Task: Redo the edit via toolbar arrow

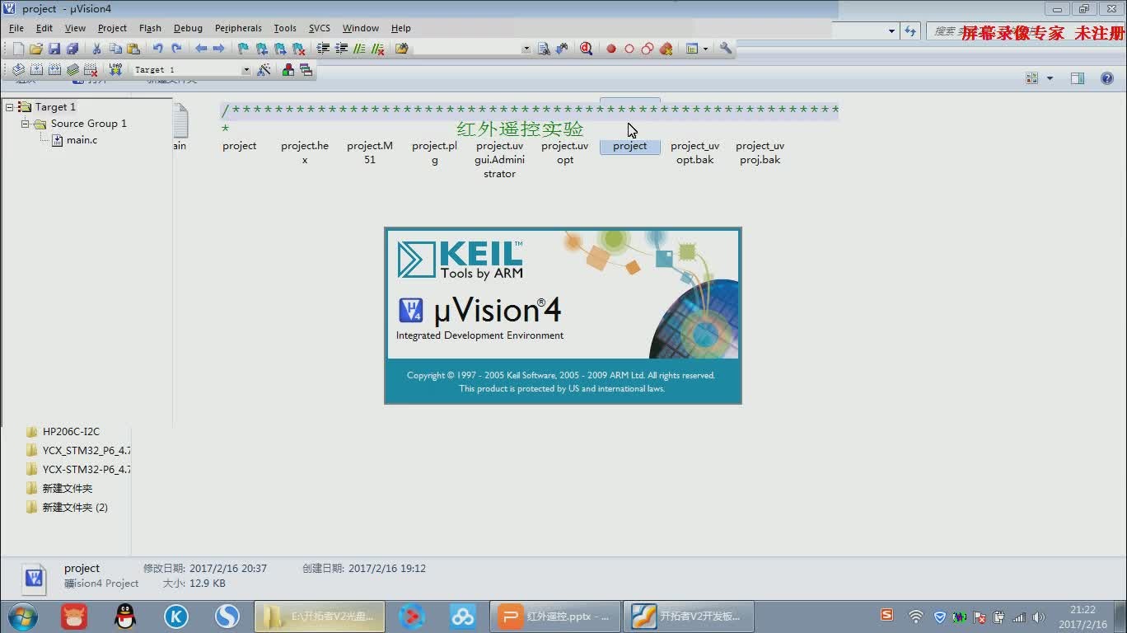Action: coord(175,49)
